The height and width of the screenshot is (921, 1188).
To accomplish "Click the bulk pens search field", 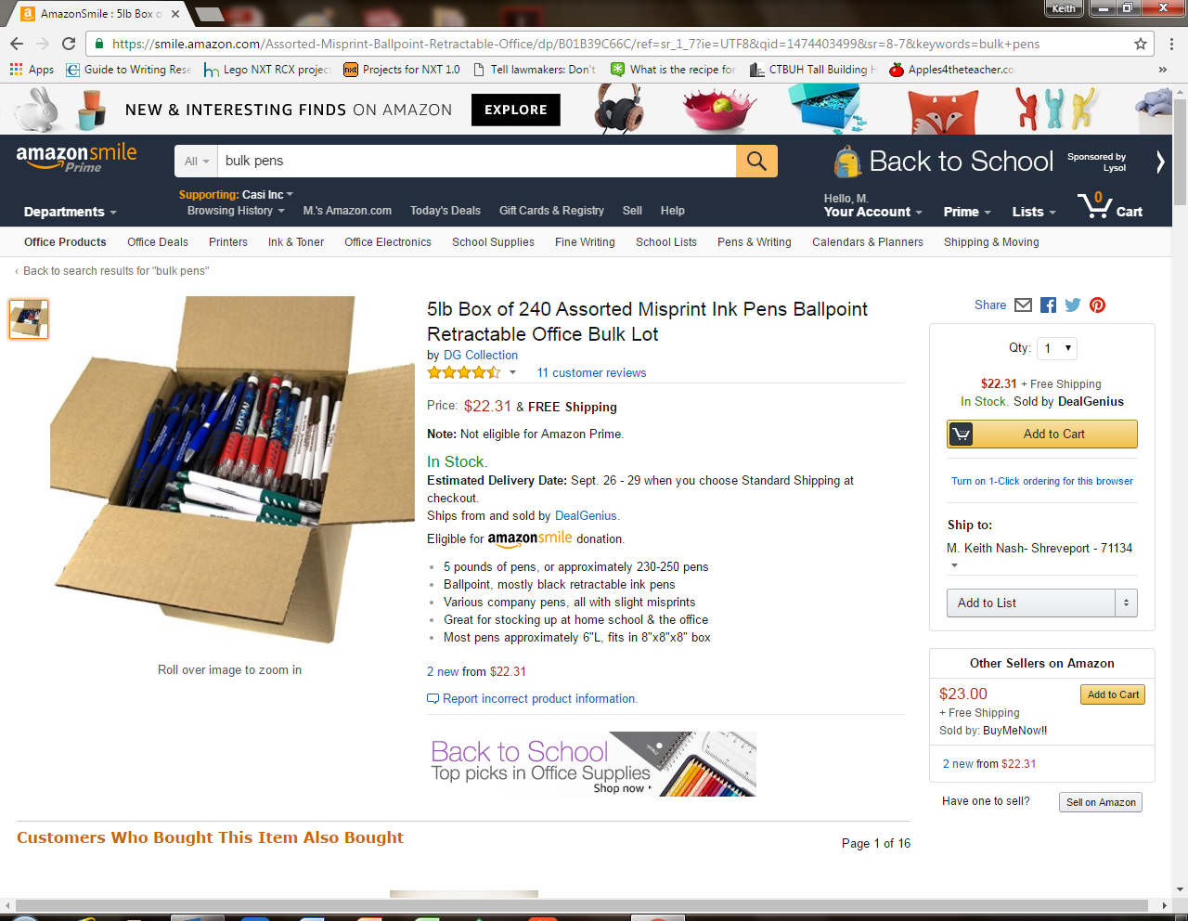I will point(477,161).
